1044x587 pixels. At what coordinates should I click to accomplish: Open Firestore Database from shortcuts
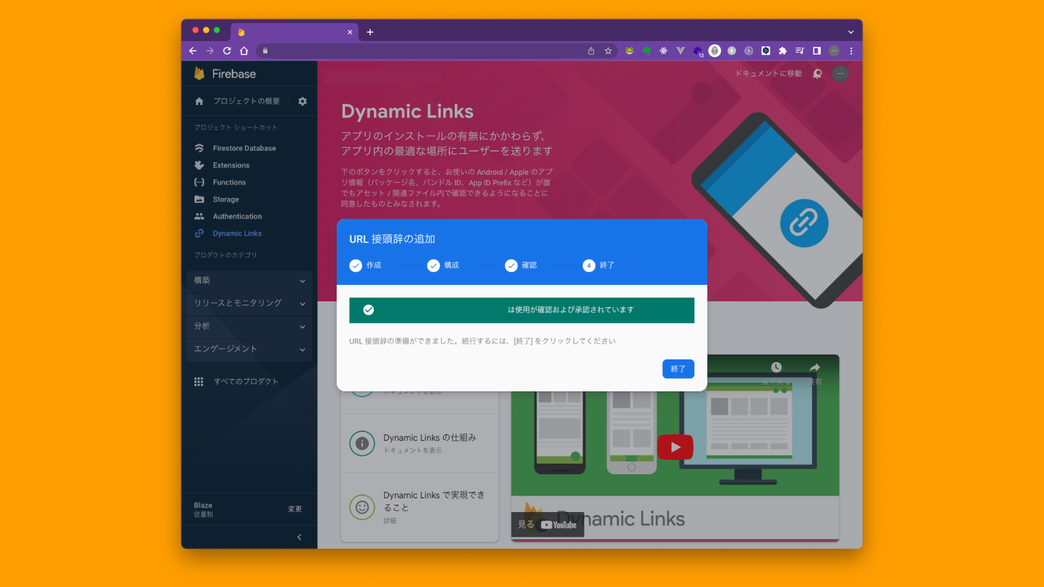pos(244,148)
